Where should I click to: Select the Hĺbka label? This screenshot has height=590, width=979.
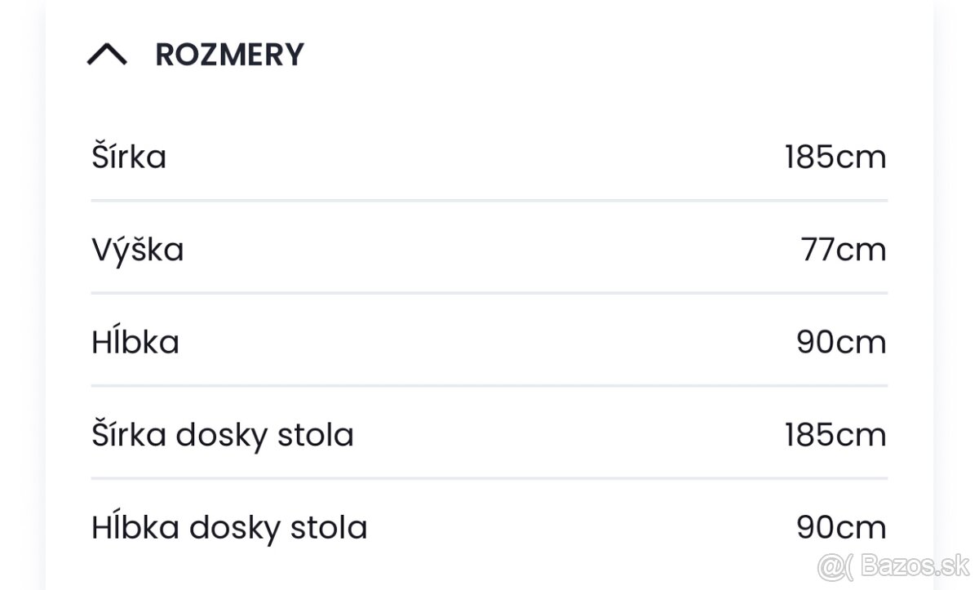[135, 342]
